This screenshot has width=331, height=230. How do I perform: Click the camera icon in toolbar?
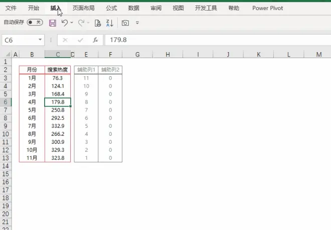tap(125, 23)
